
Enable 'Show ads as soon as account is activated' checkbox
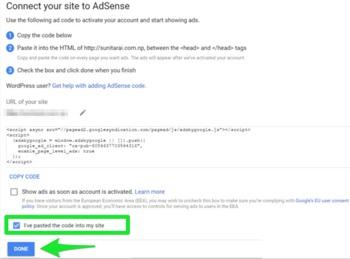(14, 192)
